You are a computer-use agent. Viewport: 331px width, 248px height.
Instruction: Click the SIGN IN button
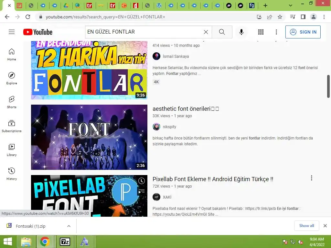[303, 32]
